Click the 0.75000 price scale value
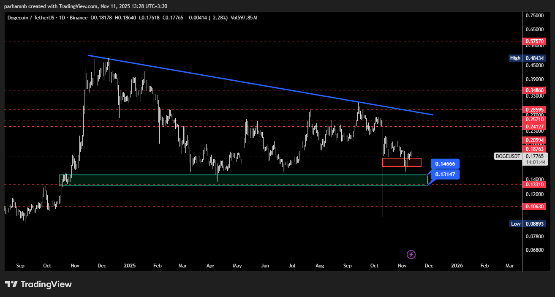Viewport: 555px width, 297px height. (x=534, y=16)
